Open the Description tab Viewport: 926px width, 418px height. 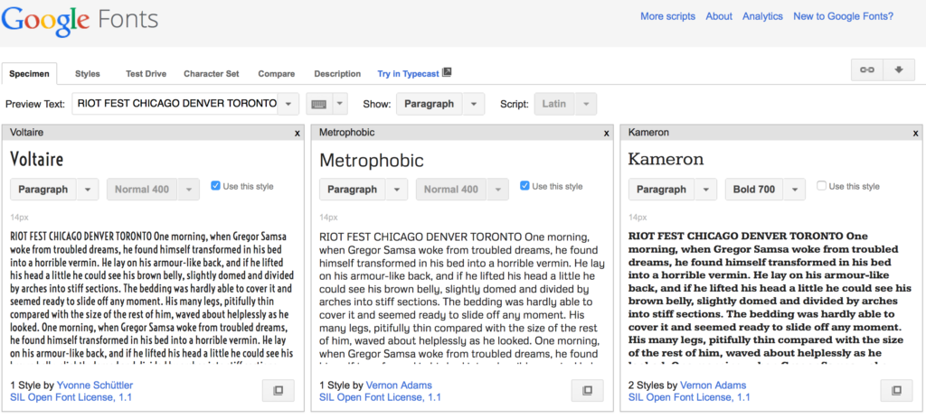337,74
